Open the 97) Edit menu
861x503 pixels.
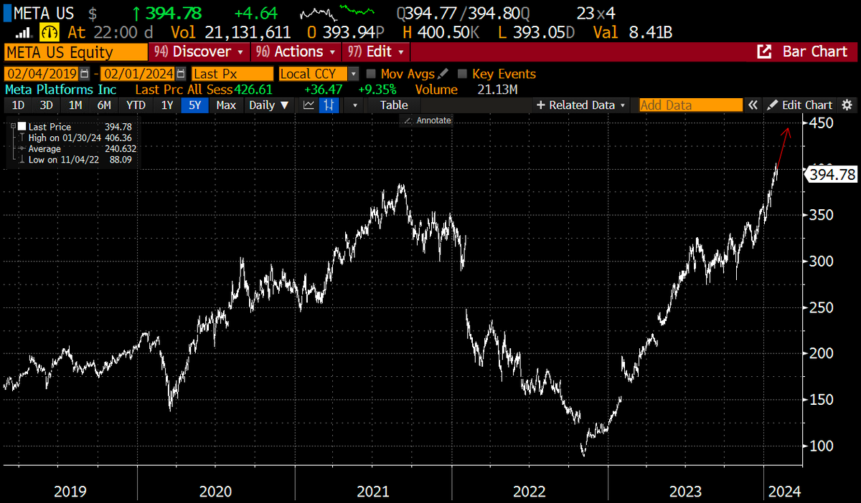click(375, 52)
